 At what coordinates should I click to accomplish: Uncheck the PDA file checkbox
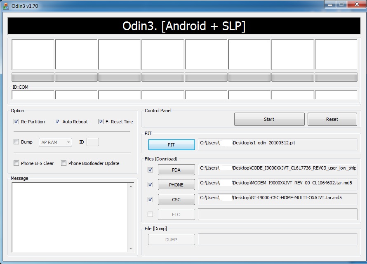point(150,170)
